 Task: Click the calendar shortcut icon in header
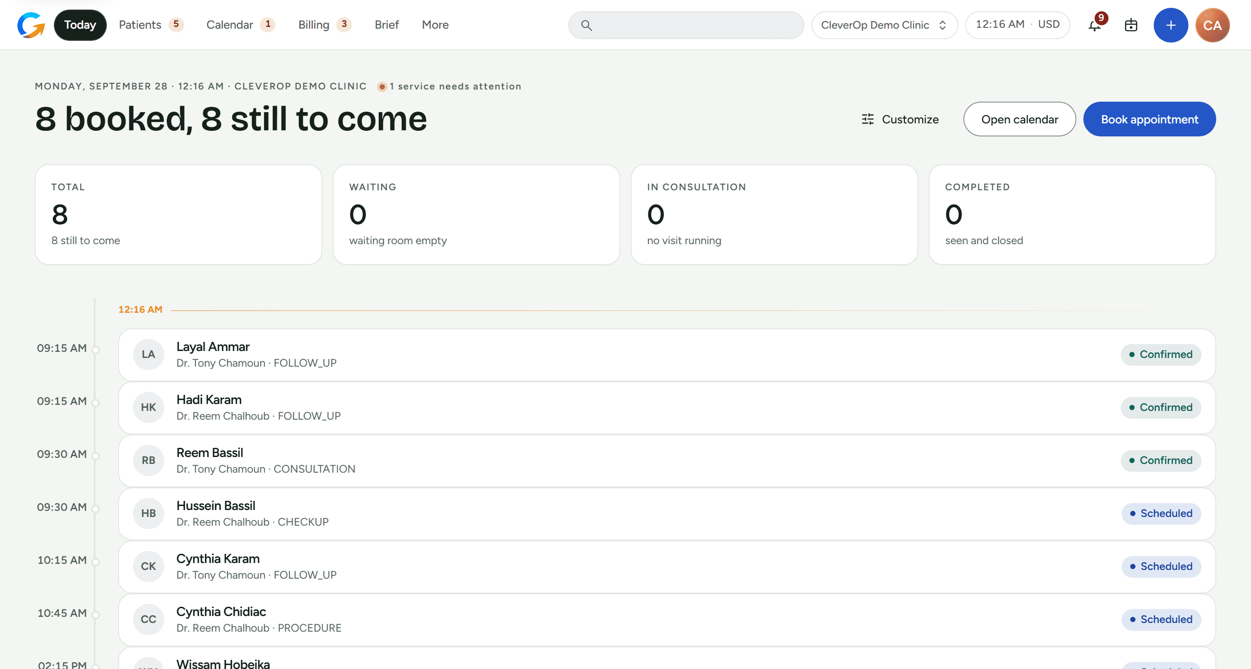(x=1131, y=25)
